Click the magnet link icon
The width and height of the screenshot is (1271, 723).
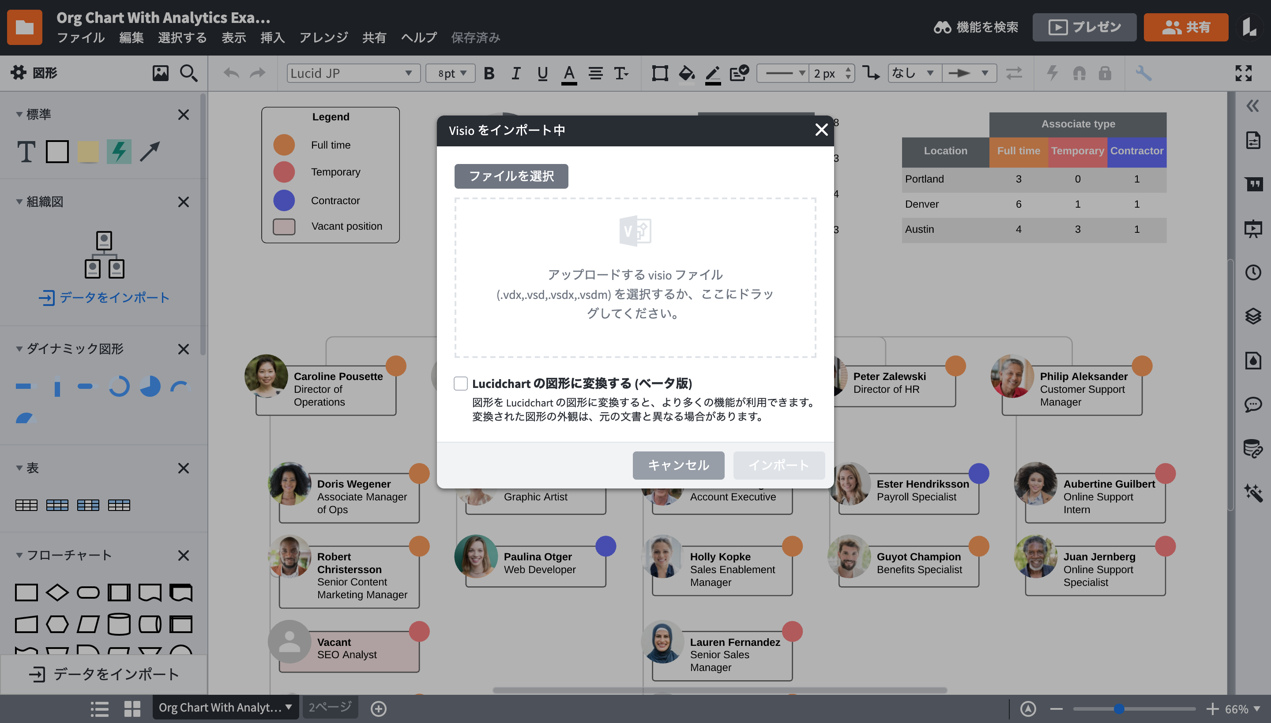(x=1079, y=74)
